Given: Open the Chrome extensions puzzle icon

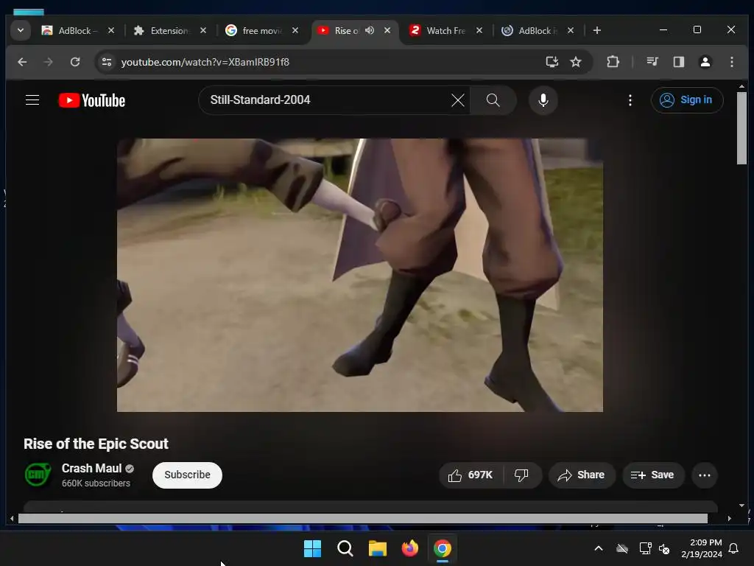Looking at the screenshot, I should [613, 62].
